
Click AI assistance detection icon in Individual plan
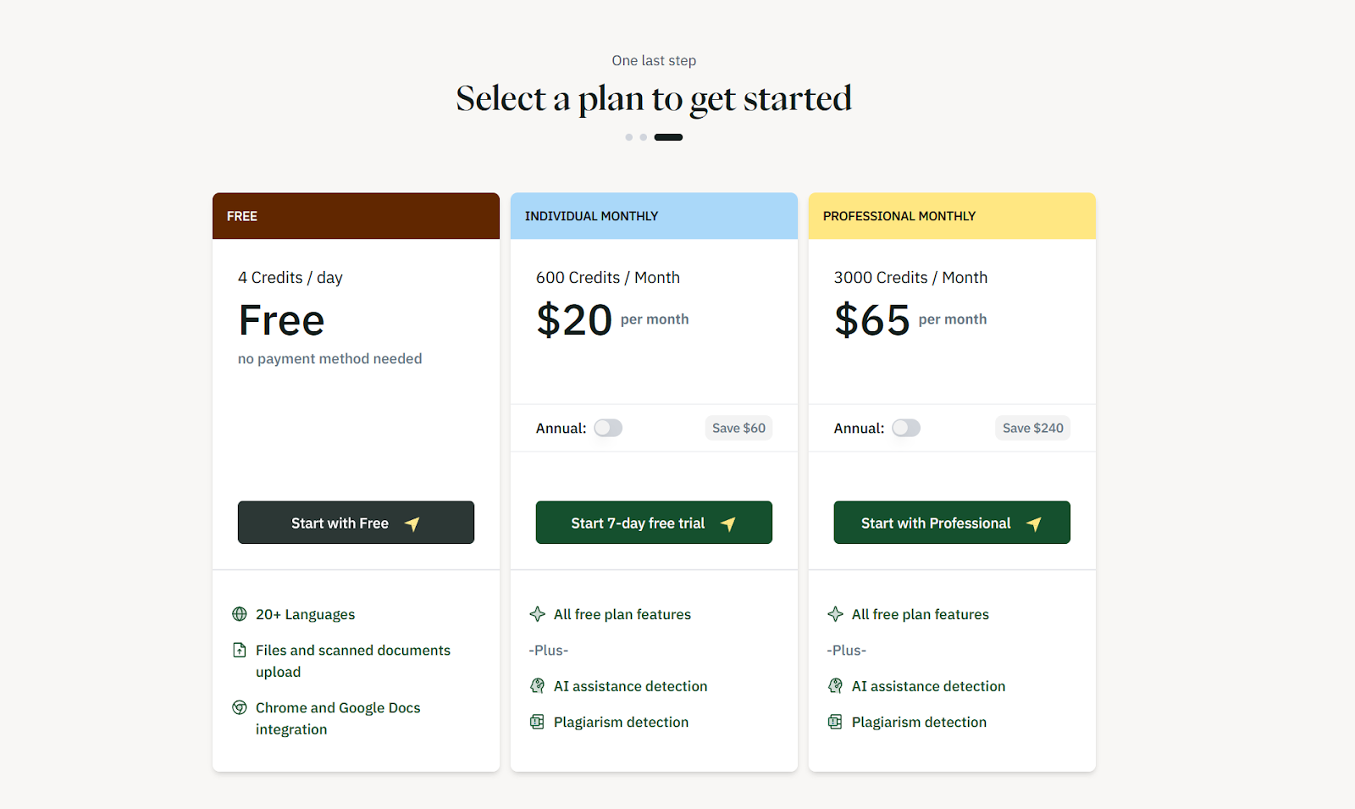pos(537,686)
